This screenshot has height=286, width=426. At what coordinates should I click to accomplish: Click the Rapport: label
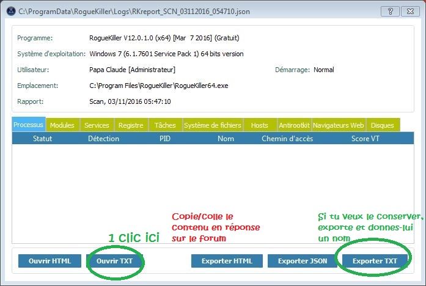(31, 101)
